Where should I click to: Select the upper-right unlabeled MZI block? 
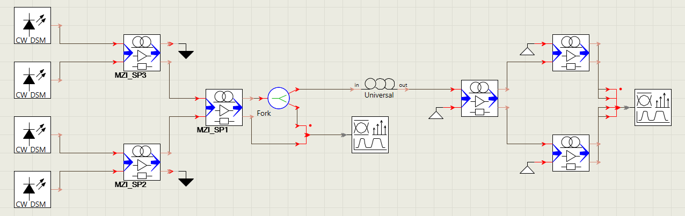571,53
